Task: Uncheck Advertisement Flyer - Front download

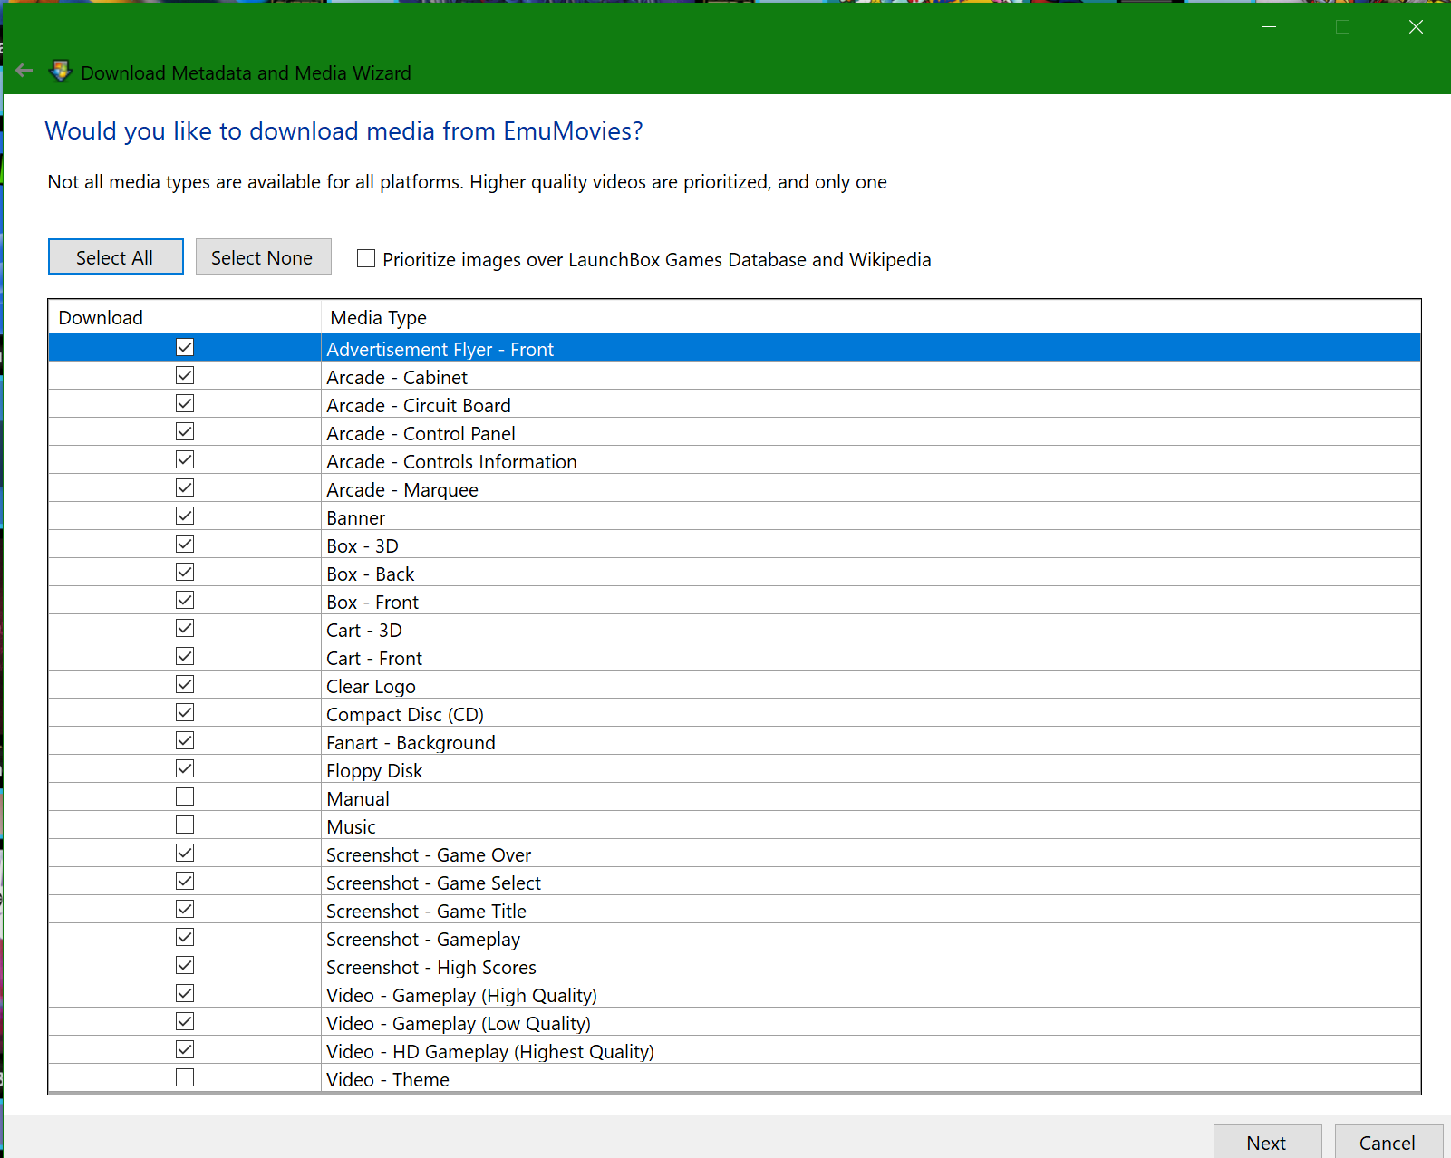Action: point(185,347)
